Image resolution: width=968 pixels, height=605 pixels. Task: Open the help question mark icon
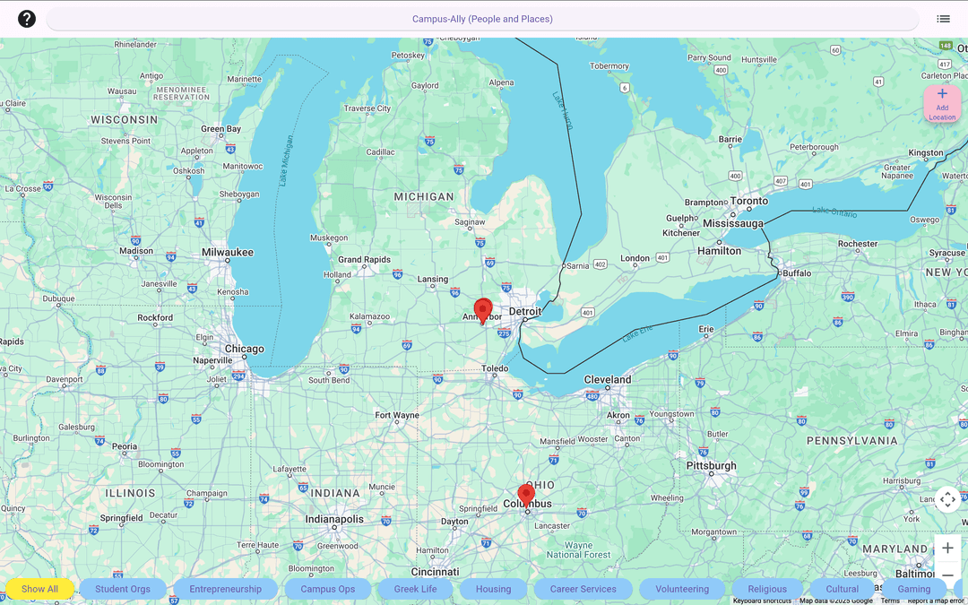[27, 19]
